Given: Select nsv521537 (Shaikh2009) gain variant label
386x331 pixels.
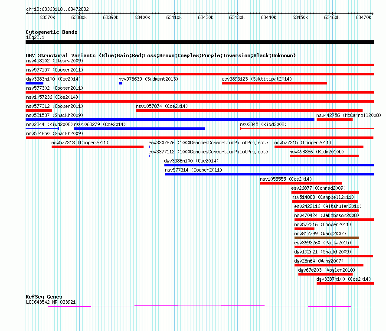Looking at the screenshot, I should point(55,115).
